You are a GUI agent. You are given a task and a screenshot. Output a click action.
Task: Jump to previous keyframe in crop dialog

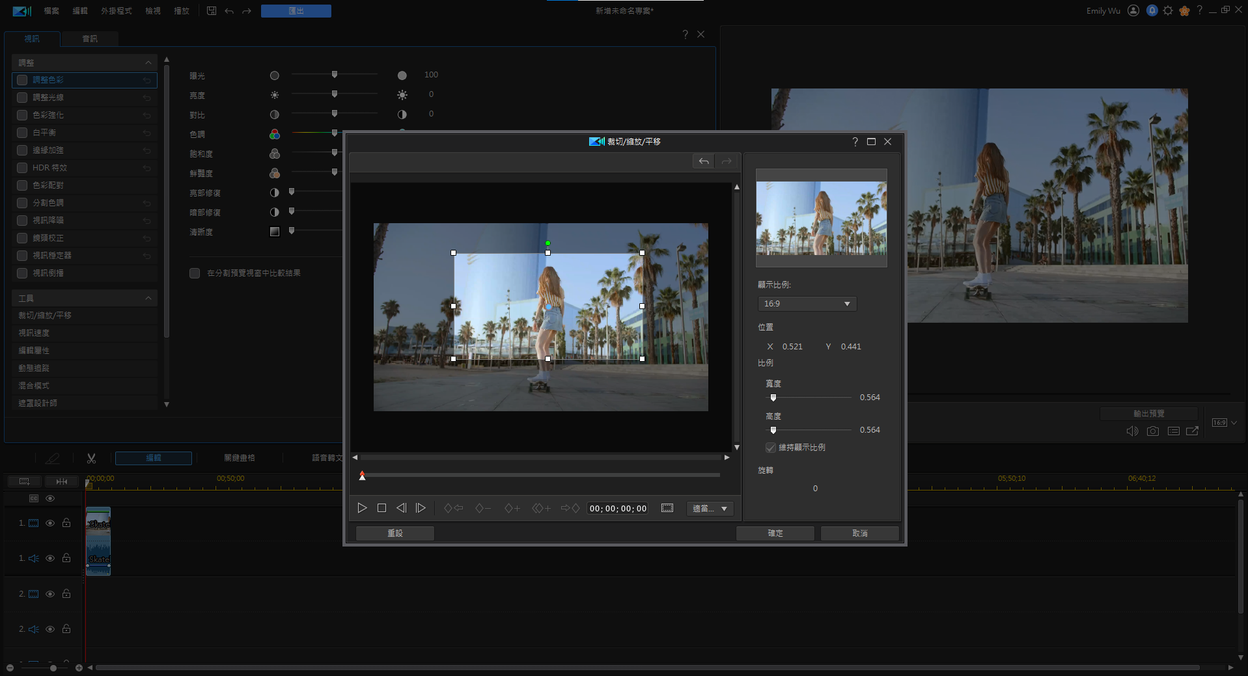coord(453,508)
